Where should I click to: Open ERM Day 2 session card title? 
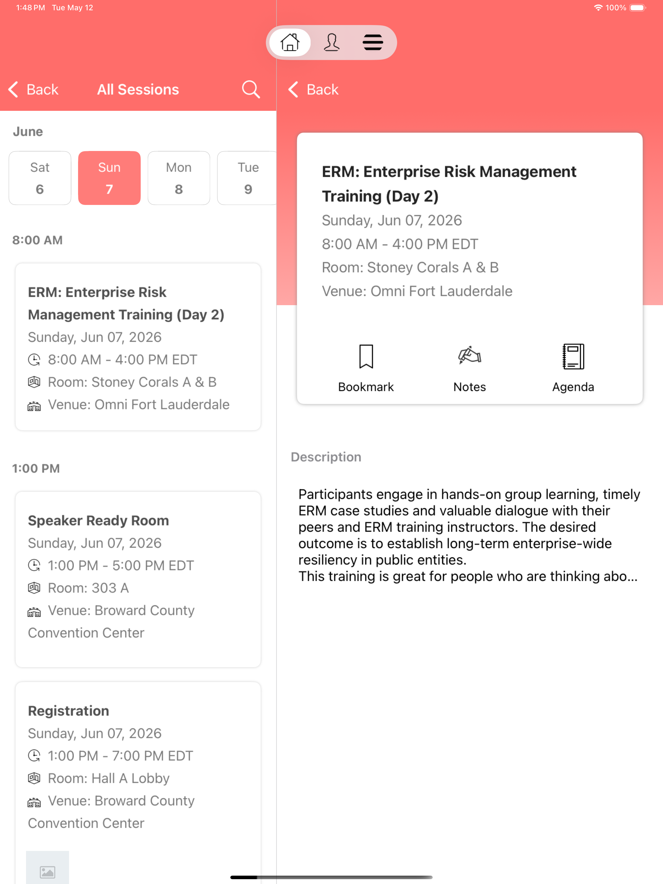[x=126, y=303]
